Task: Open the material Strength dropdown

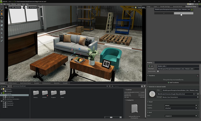Action: pyautogui.click(x=181, y=97)
